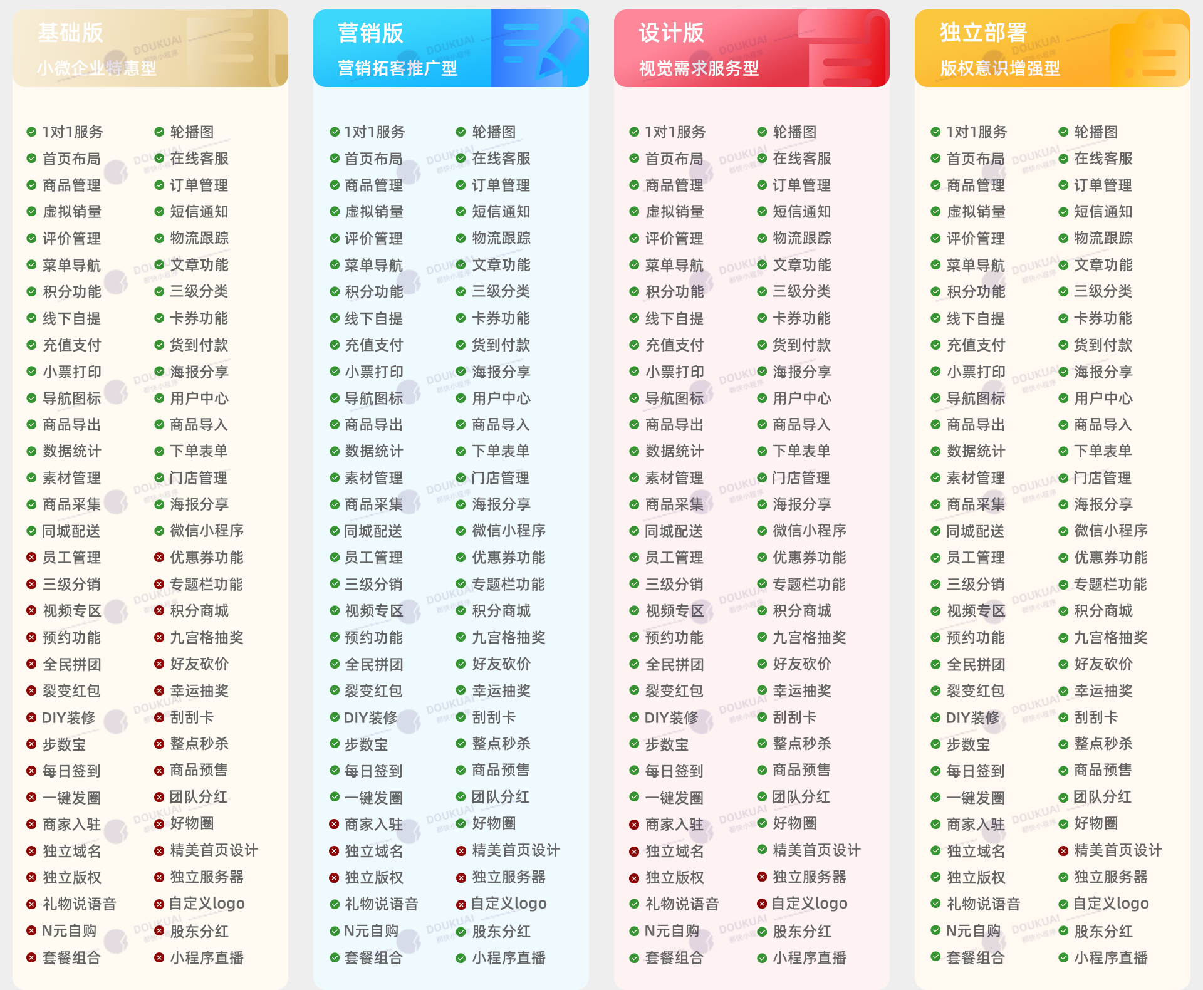Click red cross beside 精美首页设计 in 独立部署
This screenshot has width=1203, height=990.
click(1063, 850)
